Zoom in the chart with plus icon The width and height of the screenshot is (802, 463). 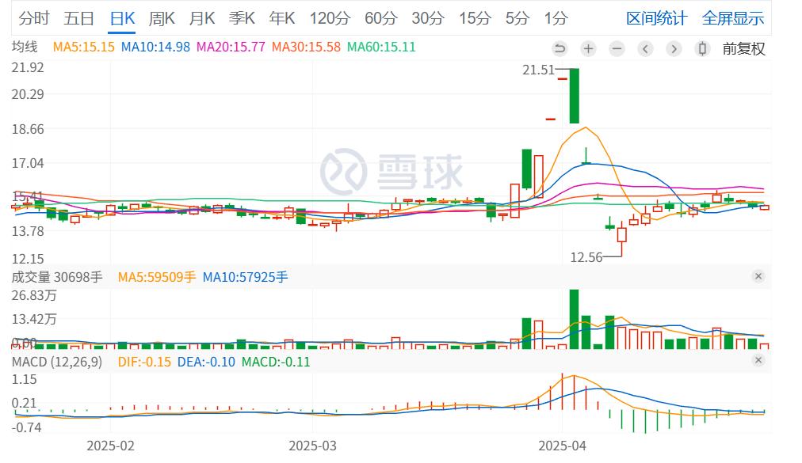point(588,49)
